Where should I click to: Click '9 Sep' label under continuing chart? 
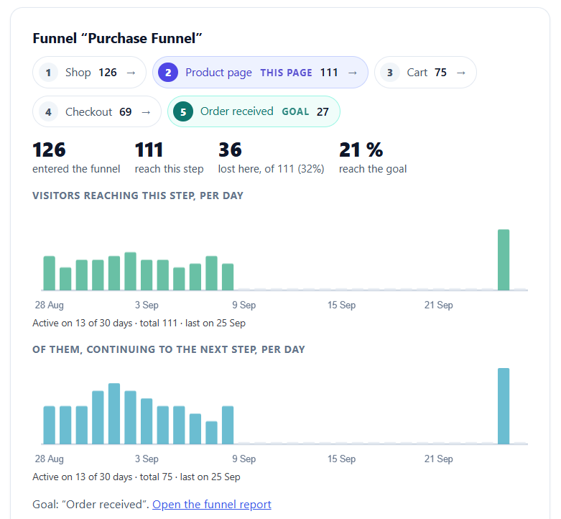tap(244, 459)
